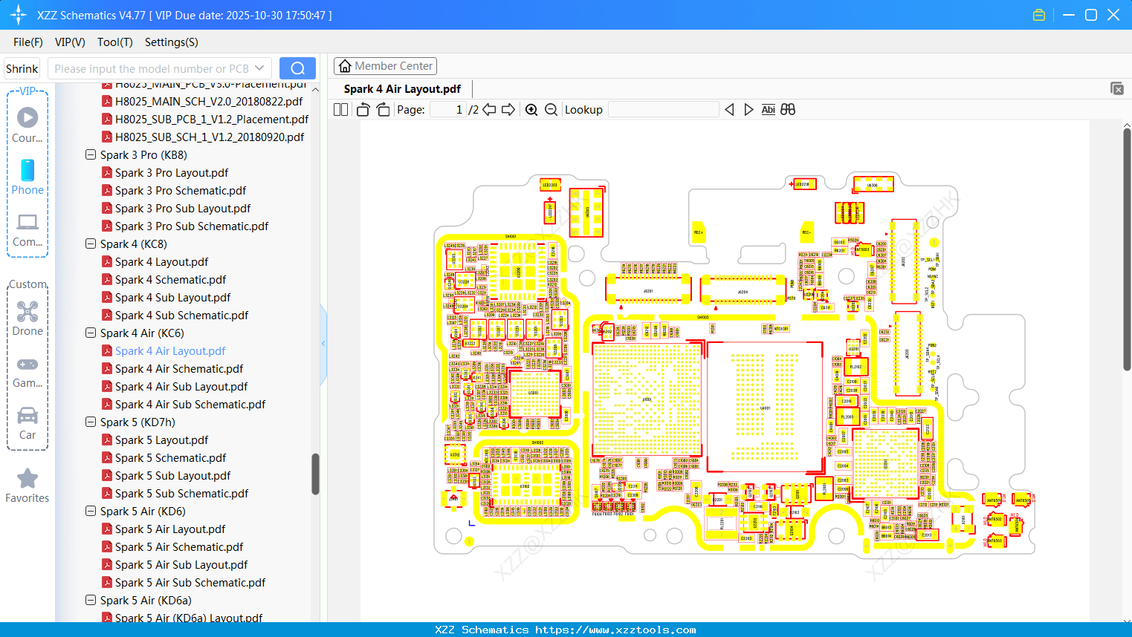The height and width of the screenshot is (637, 1132).
Task: Toggle the binoculars search-highlight mode
Action: tap(788, 109)
